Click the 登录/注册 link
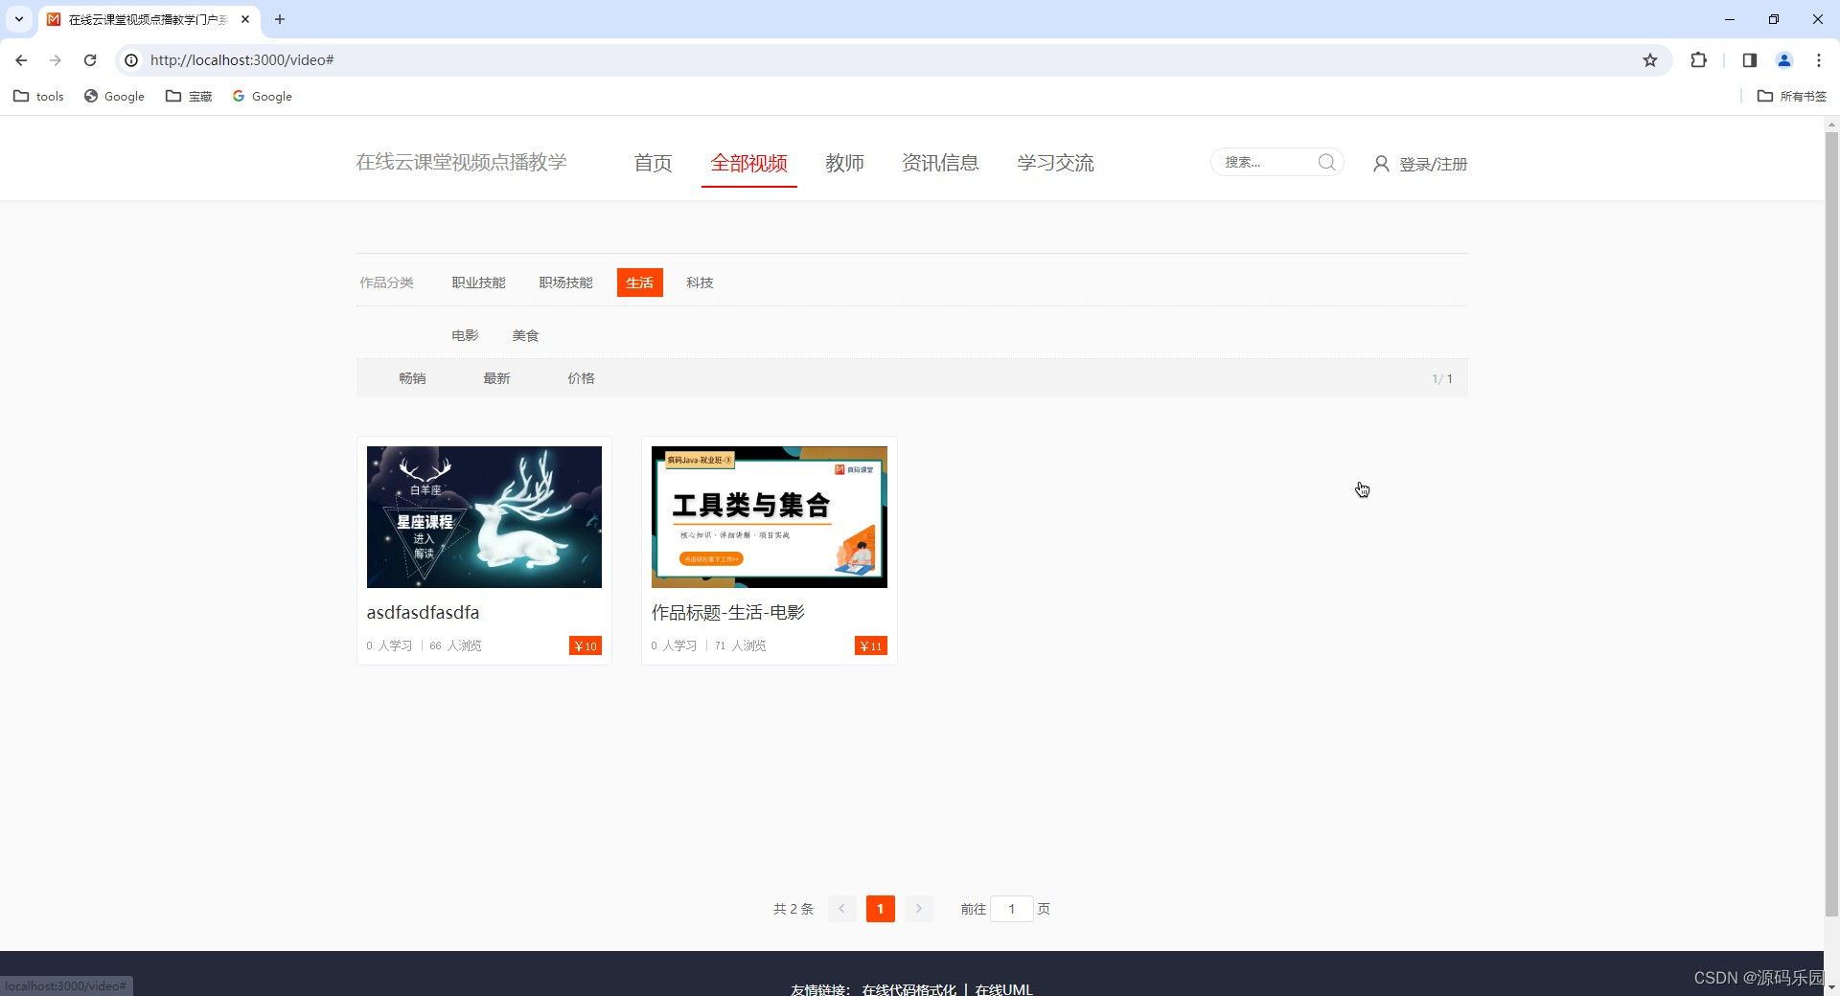This screenshot has width=1840, height=996. click(x=1432, y=164)
